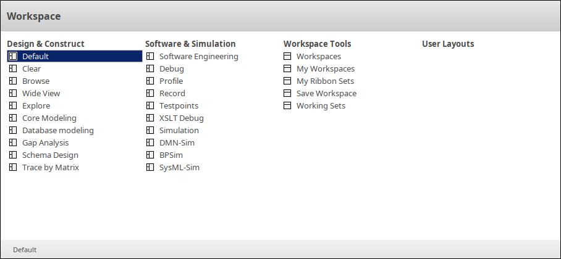Screen dimensions: 561x259
Task: Select the Database modeling layout
Action: pos(58,131)
